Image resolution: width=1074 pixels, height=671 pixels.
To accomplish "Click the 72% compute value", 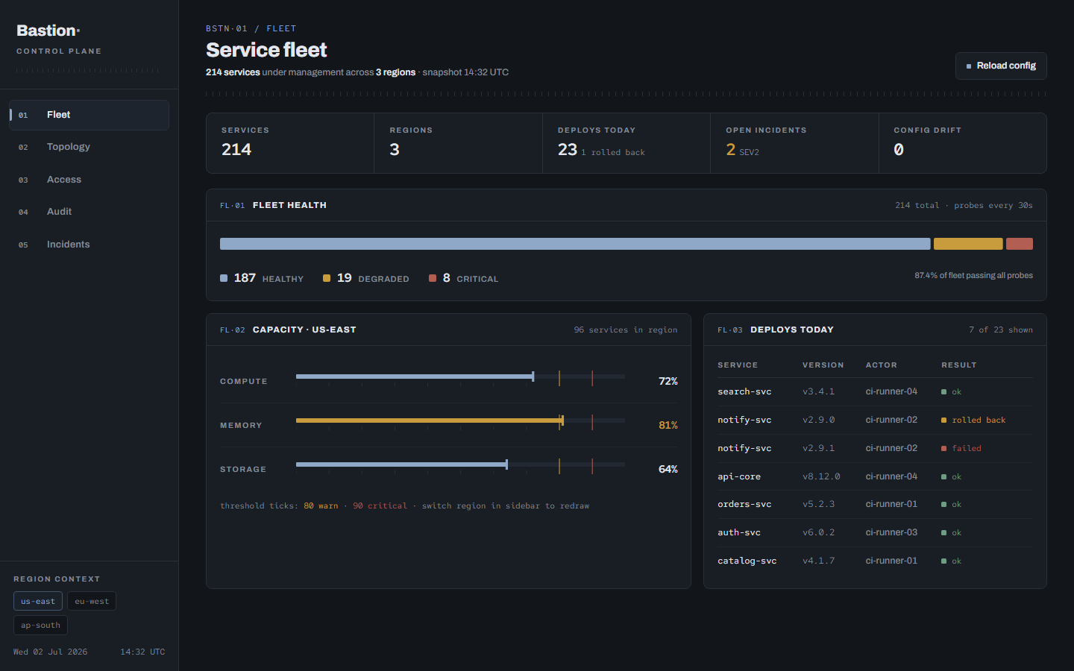I will click(x=668, y=381).
